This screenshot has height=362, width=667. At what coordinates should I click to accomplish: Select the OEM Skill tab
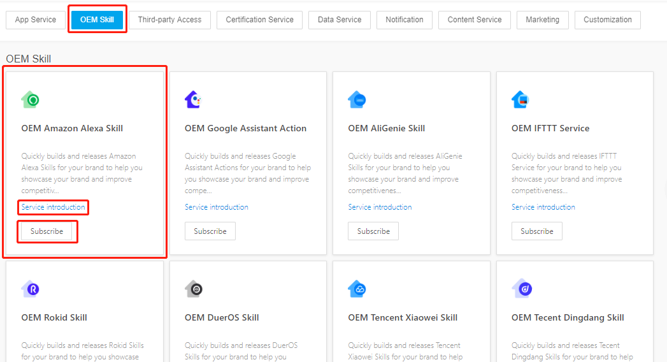(x=97, y=20)
